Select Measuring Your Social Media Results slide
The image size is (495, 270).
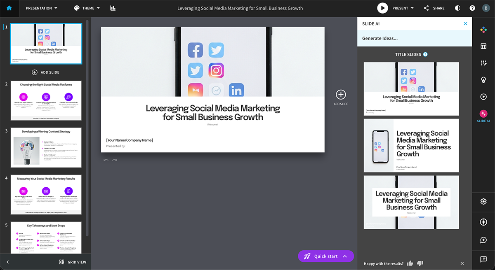pos(46,195)
